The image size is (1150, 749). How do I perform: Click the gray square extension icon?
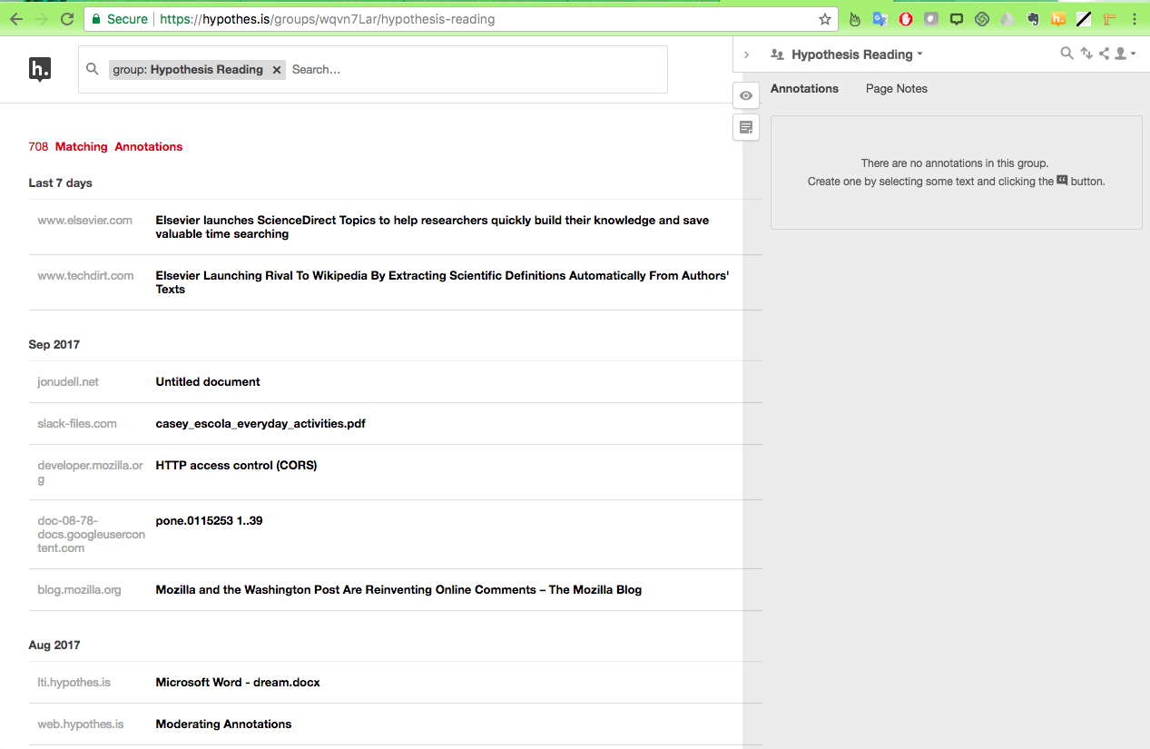point(930,19)
